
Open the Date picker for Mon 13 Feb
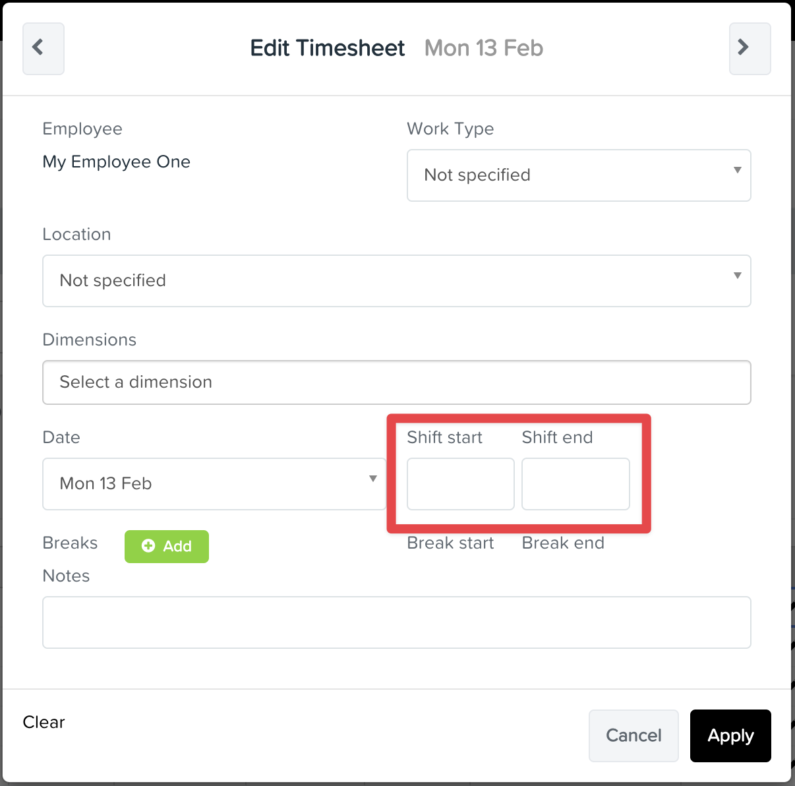[x=214, y=484]
